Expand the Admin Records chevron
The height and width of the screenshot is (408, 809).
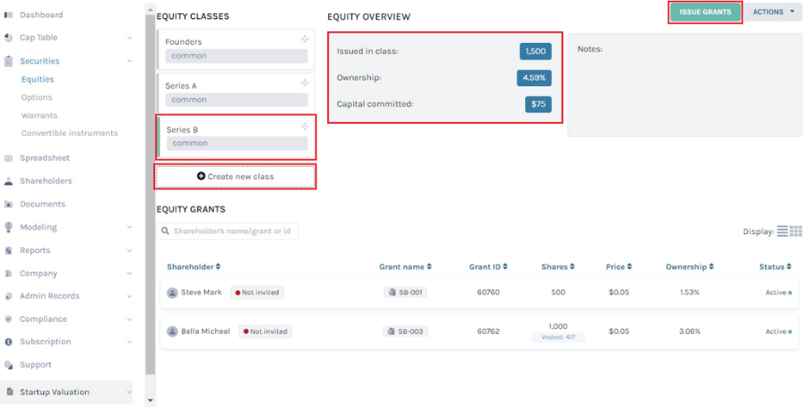(129, 296)
